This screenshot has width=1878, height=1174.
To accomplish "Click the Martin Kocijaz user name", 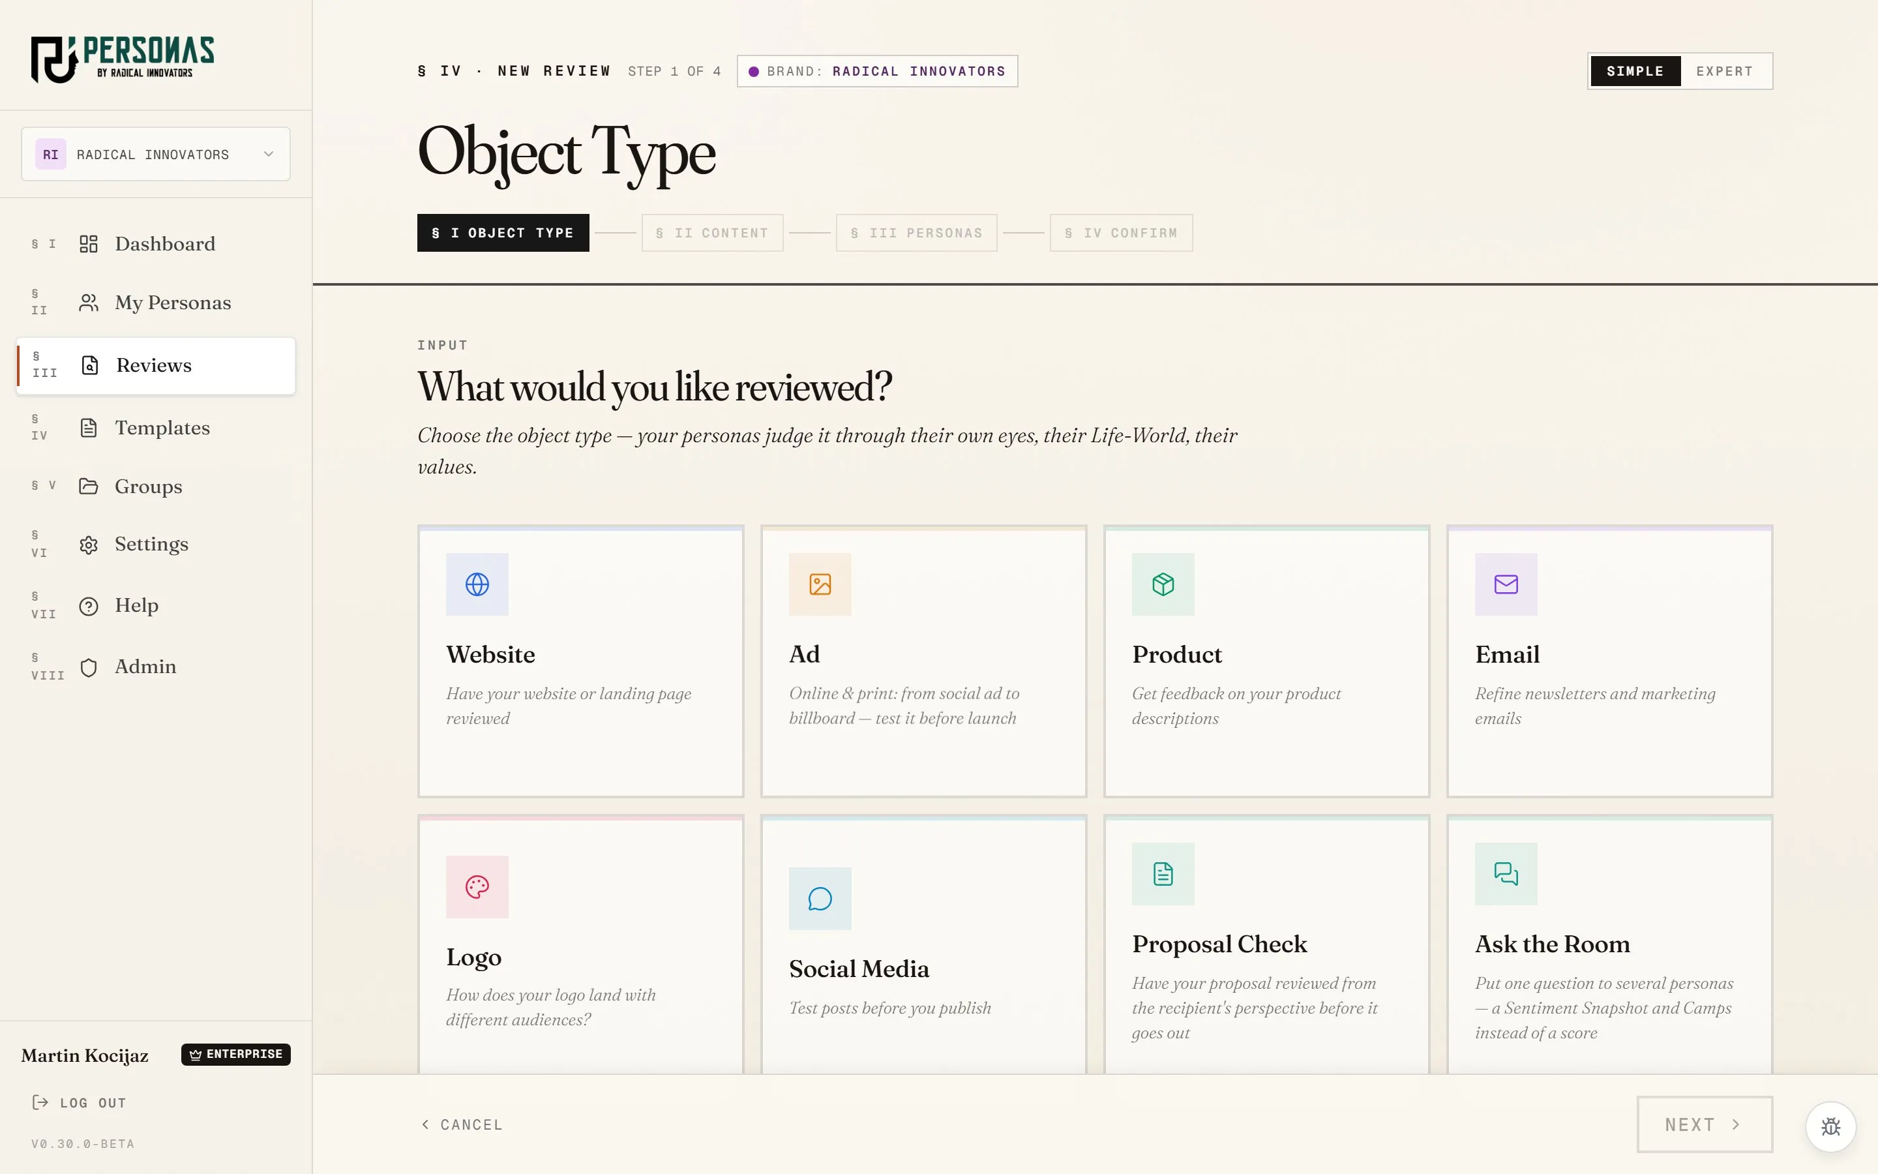I will 85,1055.
